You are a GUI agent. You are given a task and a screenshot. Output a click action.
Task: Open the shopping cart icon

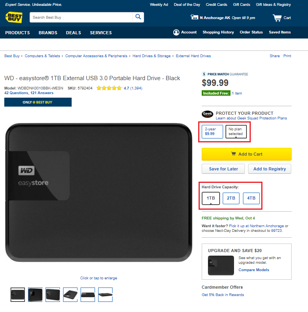pos(277,18)
